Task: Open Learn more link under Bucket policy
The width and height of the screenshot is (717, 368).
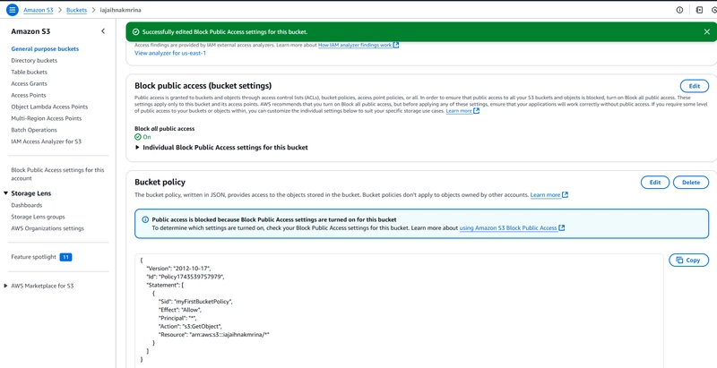Action: tap(549, 195)
